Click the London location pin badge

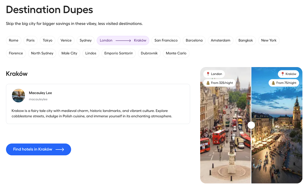(x=214, y=74)
